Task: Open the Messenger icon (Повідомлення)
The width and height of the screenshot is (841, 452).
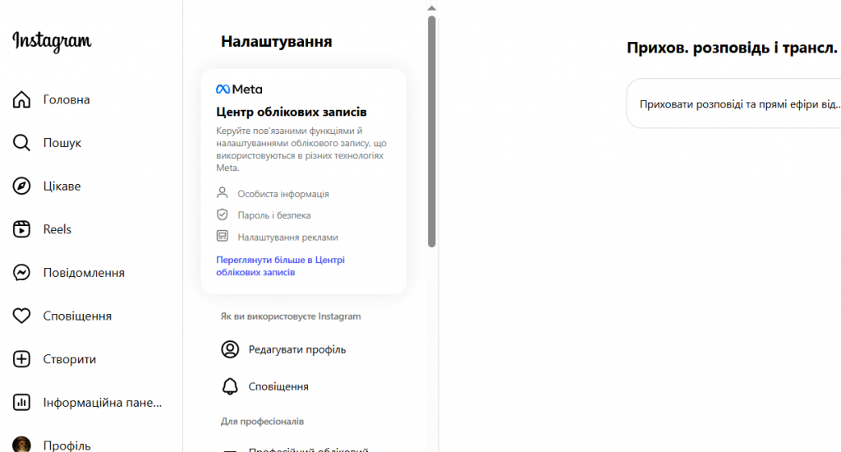Action: tap(22, 273)
